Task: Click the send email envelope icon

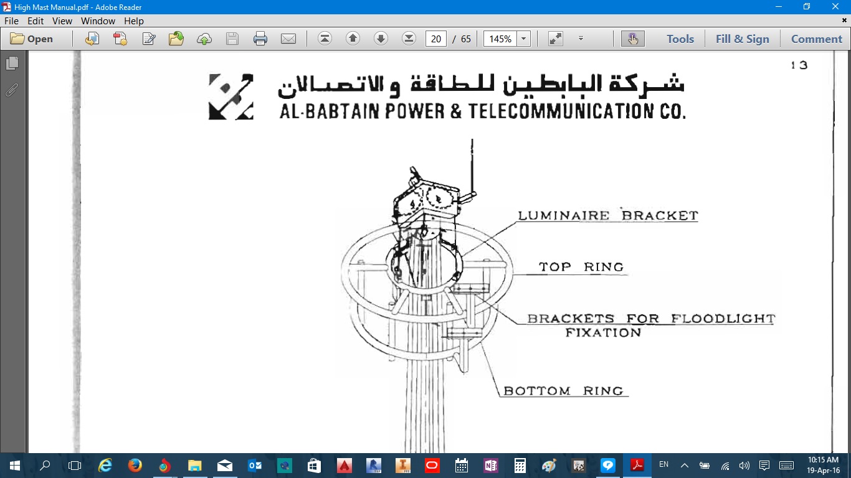Action: (288, 39)
